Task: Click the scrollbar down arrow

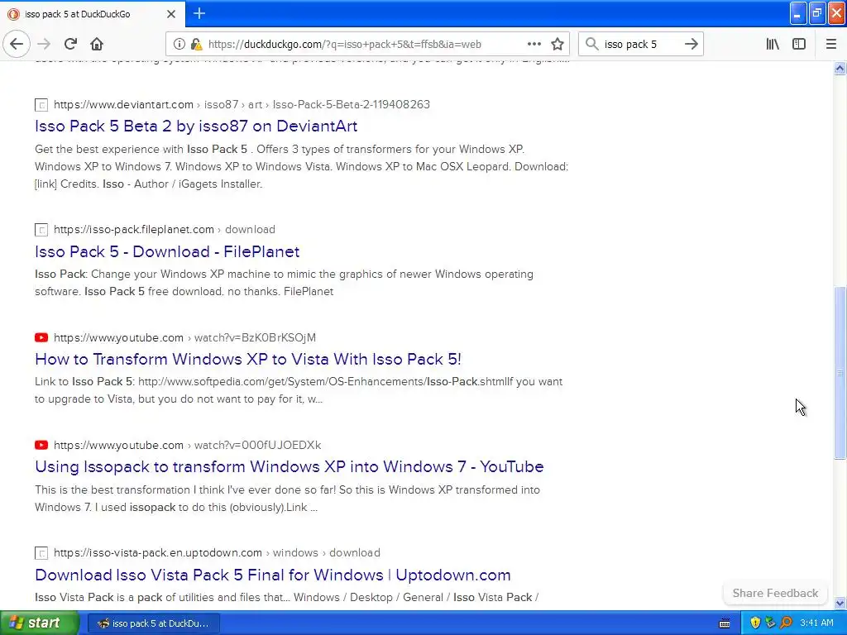Action: click(840, 603)
